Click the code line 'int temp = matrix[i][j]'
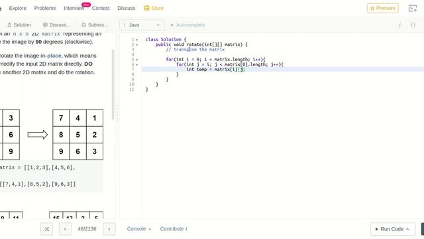424x239 pixels. (215, 70)
